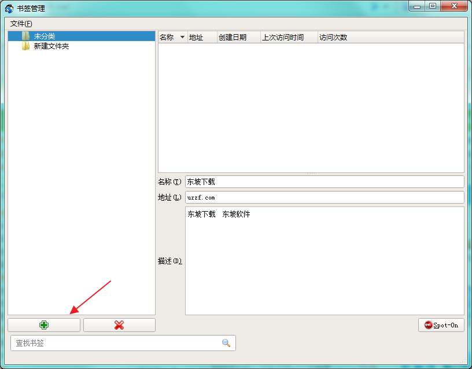Click the 地址 field containing uzzf.com
Viewport: 472px width, 369px height.
[x=325, y=197]
